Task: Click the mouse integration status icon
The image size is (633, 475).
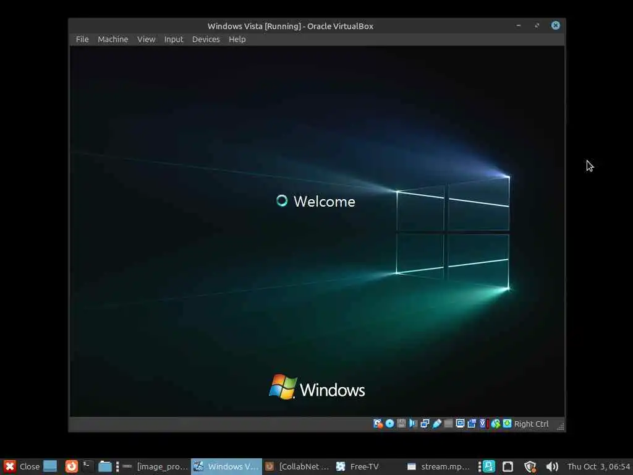Action: point(495,424)
